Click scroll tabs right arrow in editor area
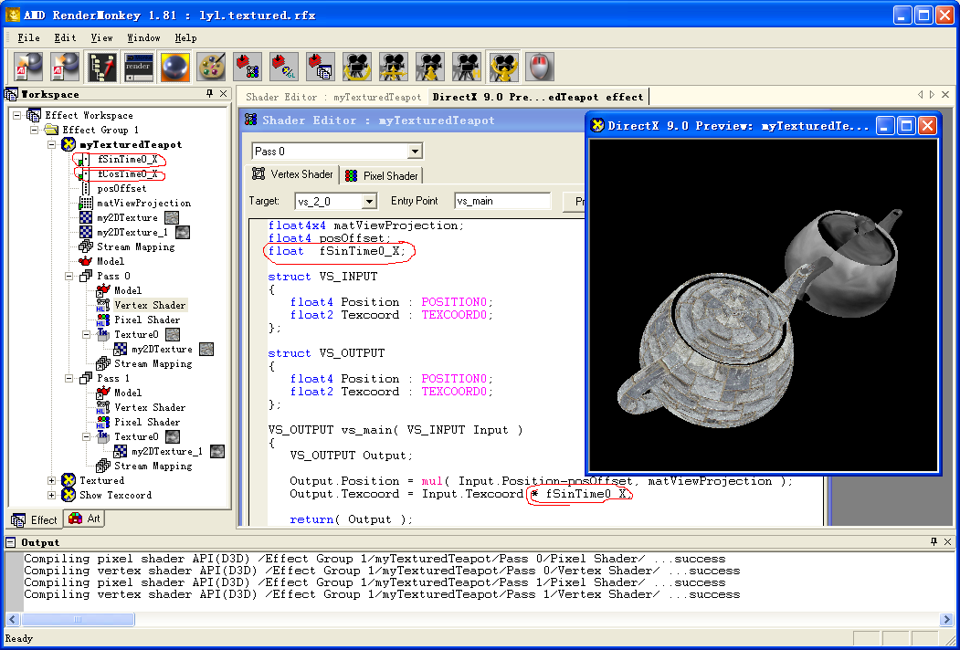 click(932, 95)
